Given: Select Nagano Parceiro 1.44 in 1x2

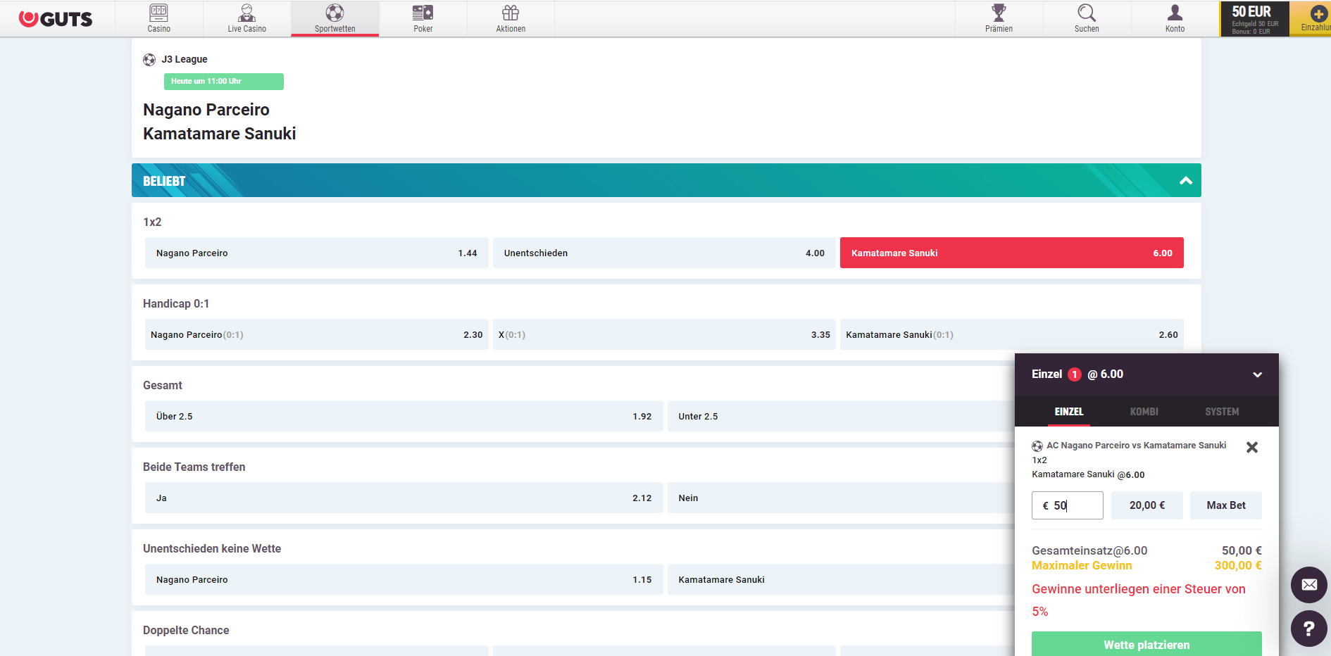Looking at the screenshot, I should tap(317, 253).
